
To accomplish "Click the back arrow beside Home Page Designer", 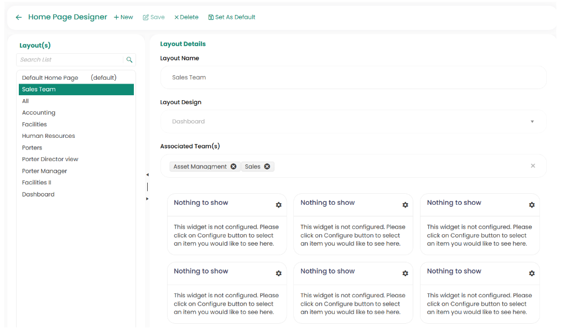I will pos(19,17).
